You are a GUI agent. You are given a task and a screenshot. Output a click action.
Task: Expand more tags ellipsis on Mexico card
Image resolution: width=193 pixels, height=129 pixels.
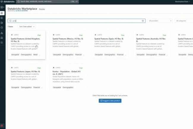point(84,55)
